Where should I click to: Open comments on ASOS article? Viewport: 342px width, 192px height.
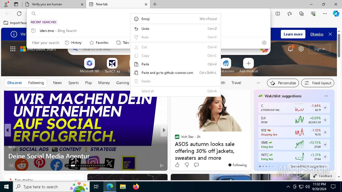(x=196, y=165)
